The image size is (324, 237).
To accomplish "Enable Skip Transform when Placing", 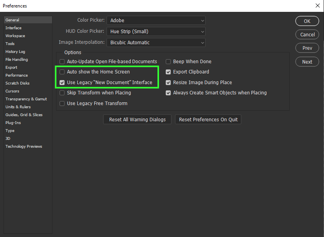I will coord(62,93).
